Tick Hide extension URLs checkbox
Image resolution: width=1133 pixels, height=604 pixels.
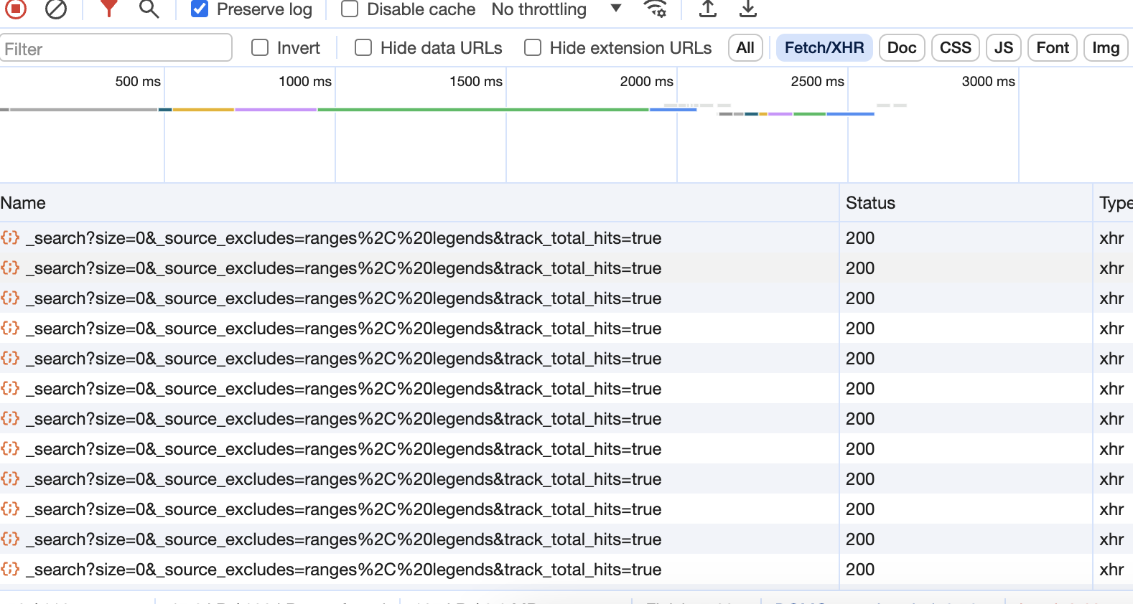pyautogui.click(x=533, y=48)
